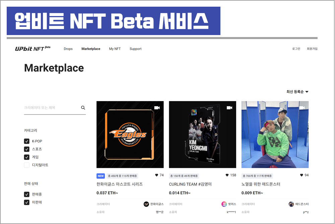
Task: Click the 0.014 ETH~ price
Action: (x=180, y=193)
